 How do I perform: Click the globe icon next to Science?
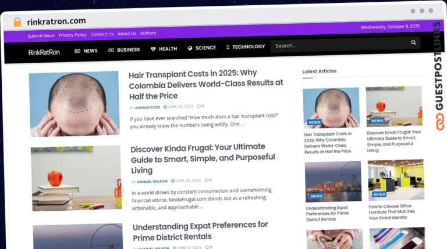click(190, 48)
